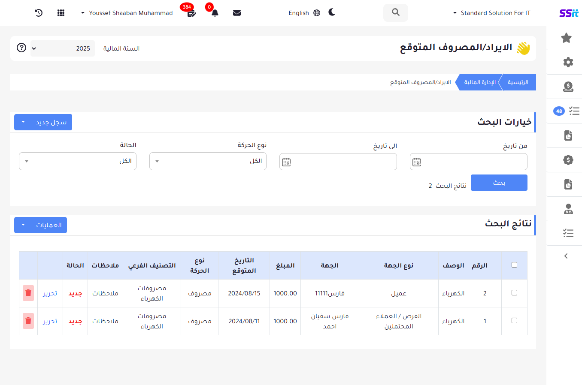Click تحرير link for record 1
This screenshot has height=385, width=582.
click(x=50, y=321)
